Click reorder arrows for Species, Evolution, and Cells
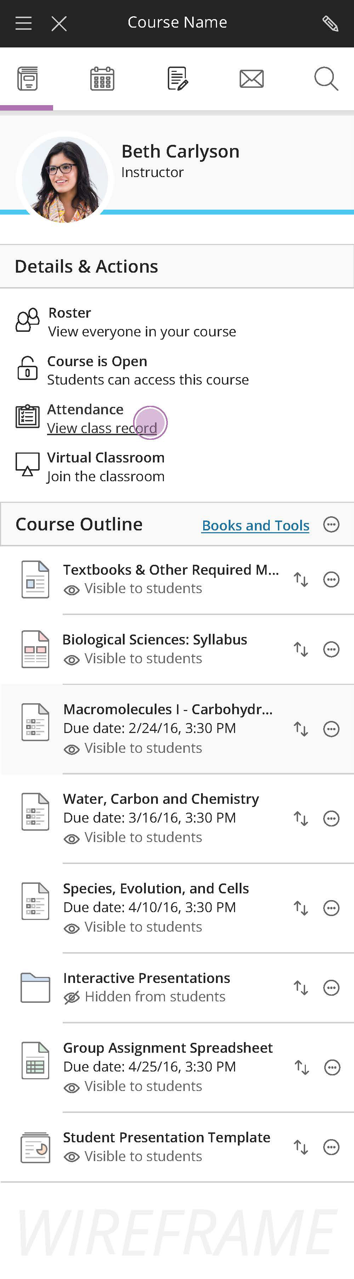This screenshot has width=354, height=1279. [301, 908]
